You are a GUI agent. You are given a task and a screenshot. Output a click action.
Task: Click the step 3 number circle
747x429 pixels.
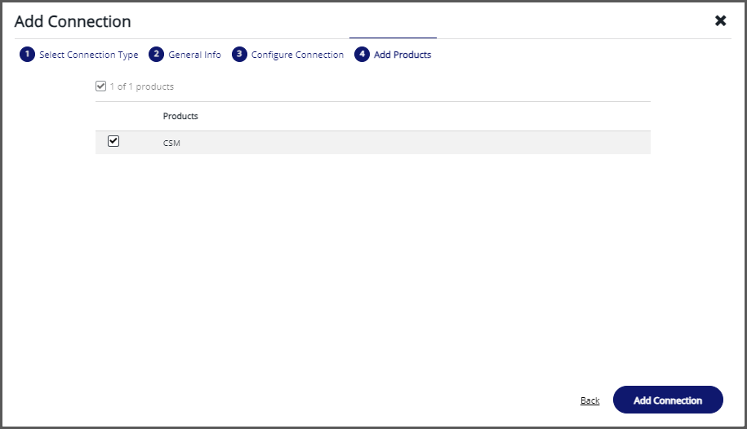click(x=239, y=55)
